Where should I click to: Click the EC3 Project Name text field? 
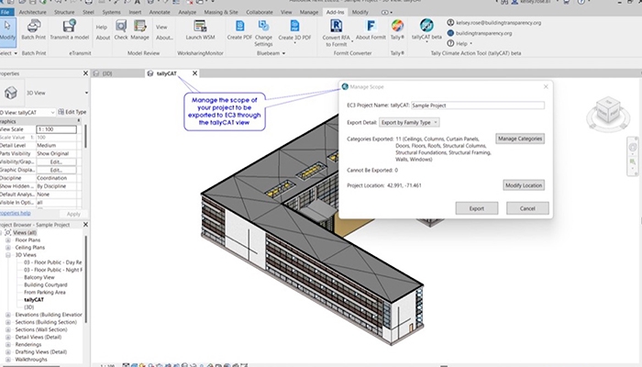(477, 106)
